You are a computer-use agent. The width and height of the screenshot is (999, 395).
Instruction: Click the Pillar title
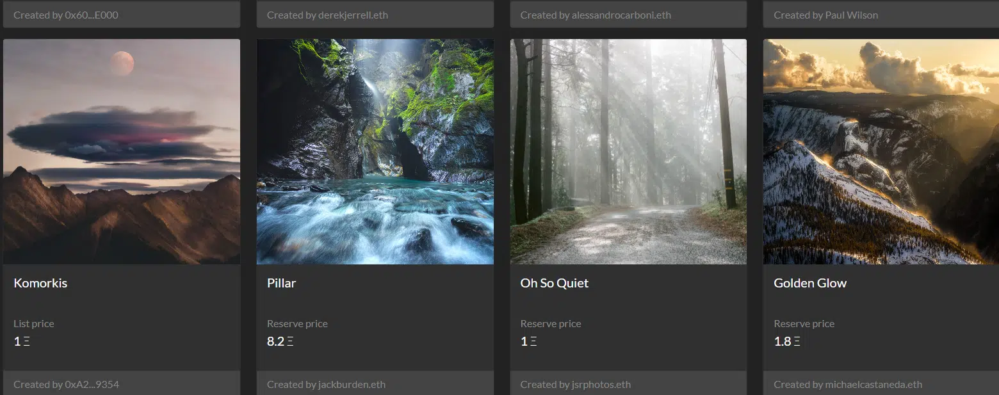281,283
